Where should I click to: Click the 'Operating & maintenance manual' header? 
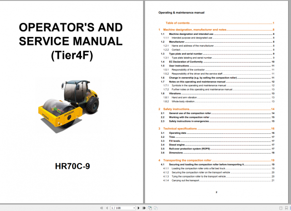click(181, 13)
